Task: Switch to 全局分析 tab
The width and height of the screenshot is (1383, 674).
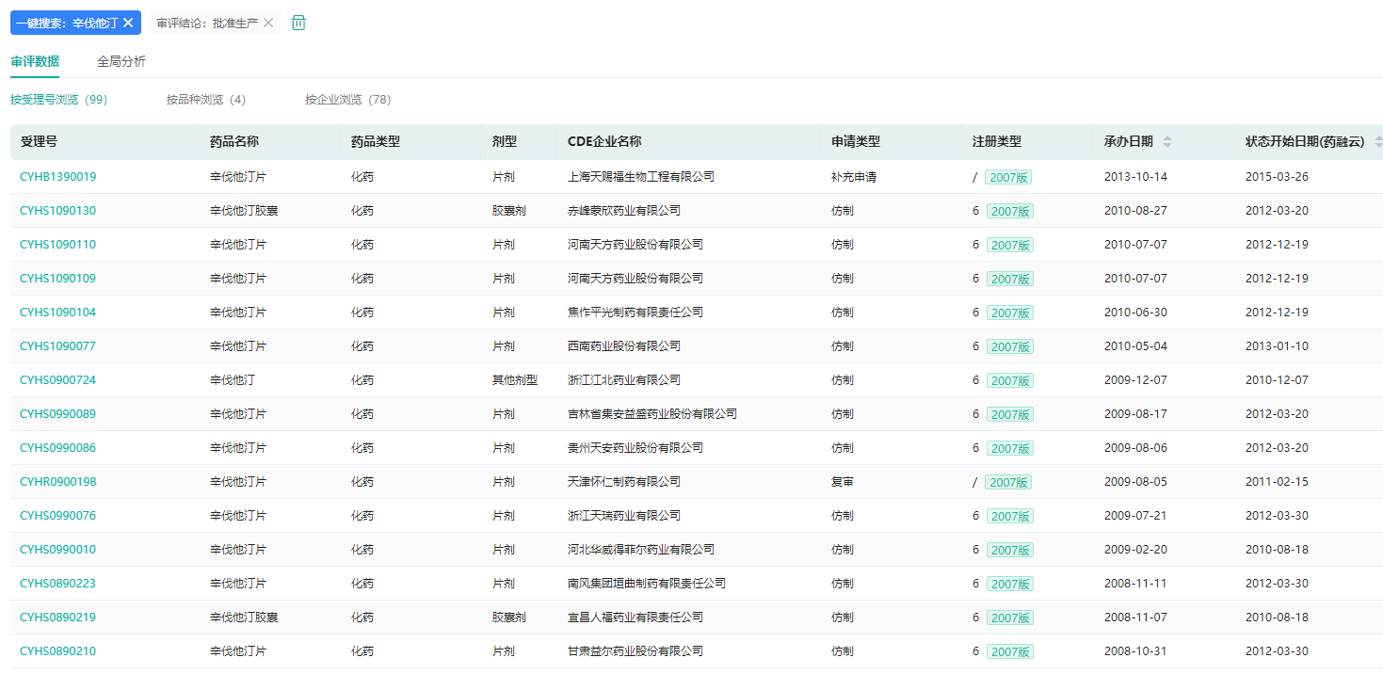Action: pos(121,61)
